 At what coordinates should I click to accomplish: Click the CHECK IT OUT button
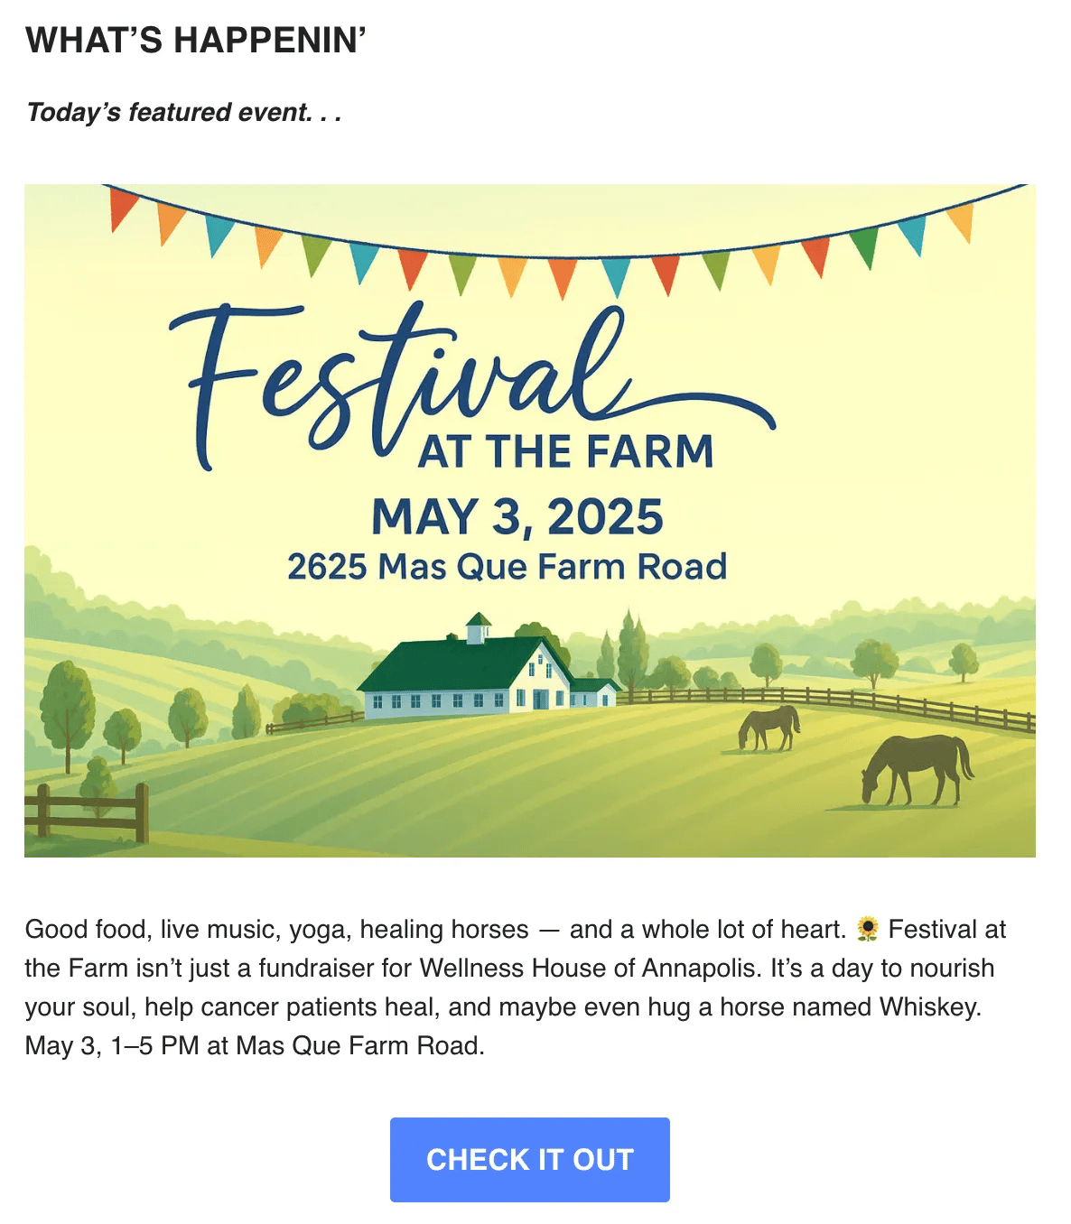[x=530, y=1159]
